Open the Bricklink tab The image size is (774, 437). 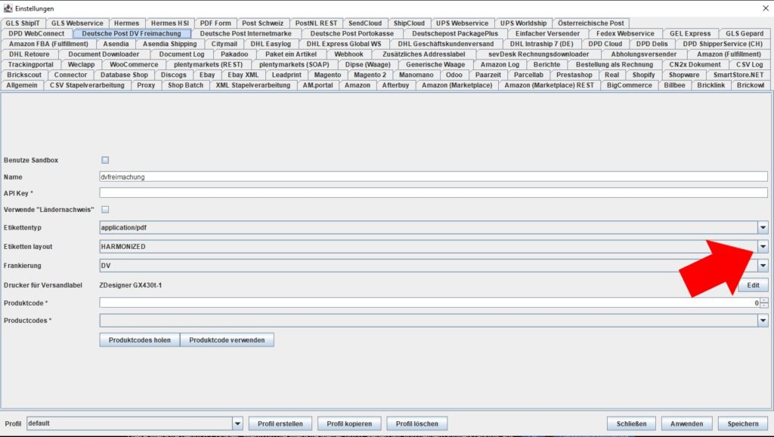click(711, 85)
